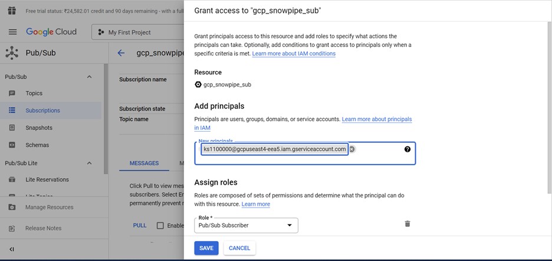Collapse the Pub/Sub Lite section
Viewport: 552px width, 261px height.
tap(90, 163)
